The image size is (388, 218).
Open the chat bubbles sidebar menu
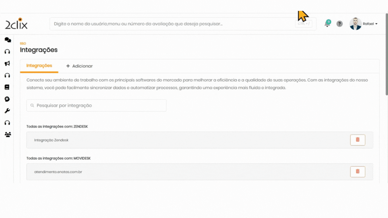click(x=7, y=40)
